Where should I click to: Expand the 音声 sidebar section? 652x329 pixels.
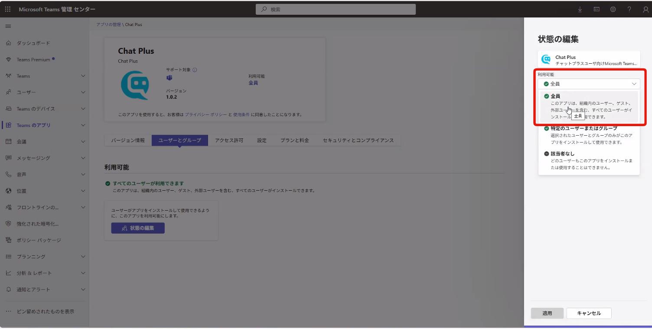click(x=83, y=174)
